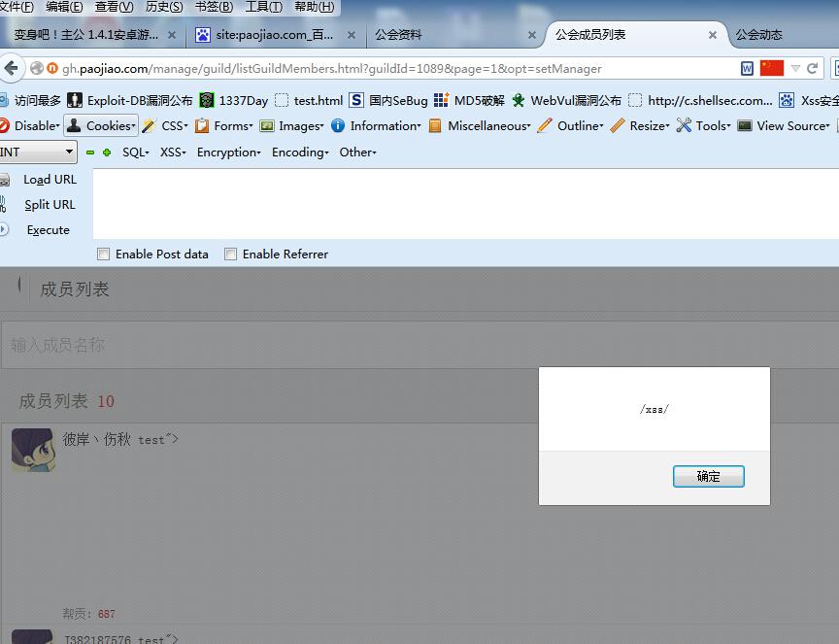The height and width of the screenshot is (644, 839).
Task: Open the MD5破解 bookmark
Action: pyautogui.click(x=469, y=100)
